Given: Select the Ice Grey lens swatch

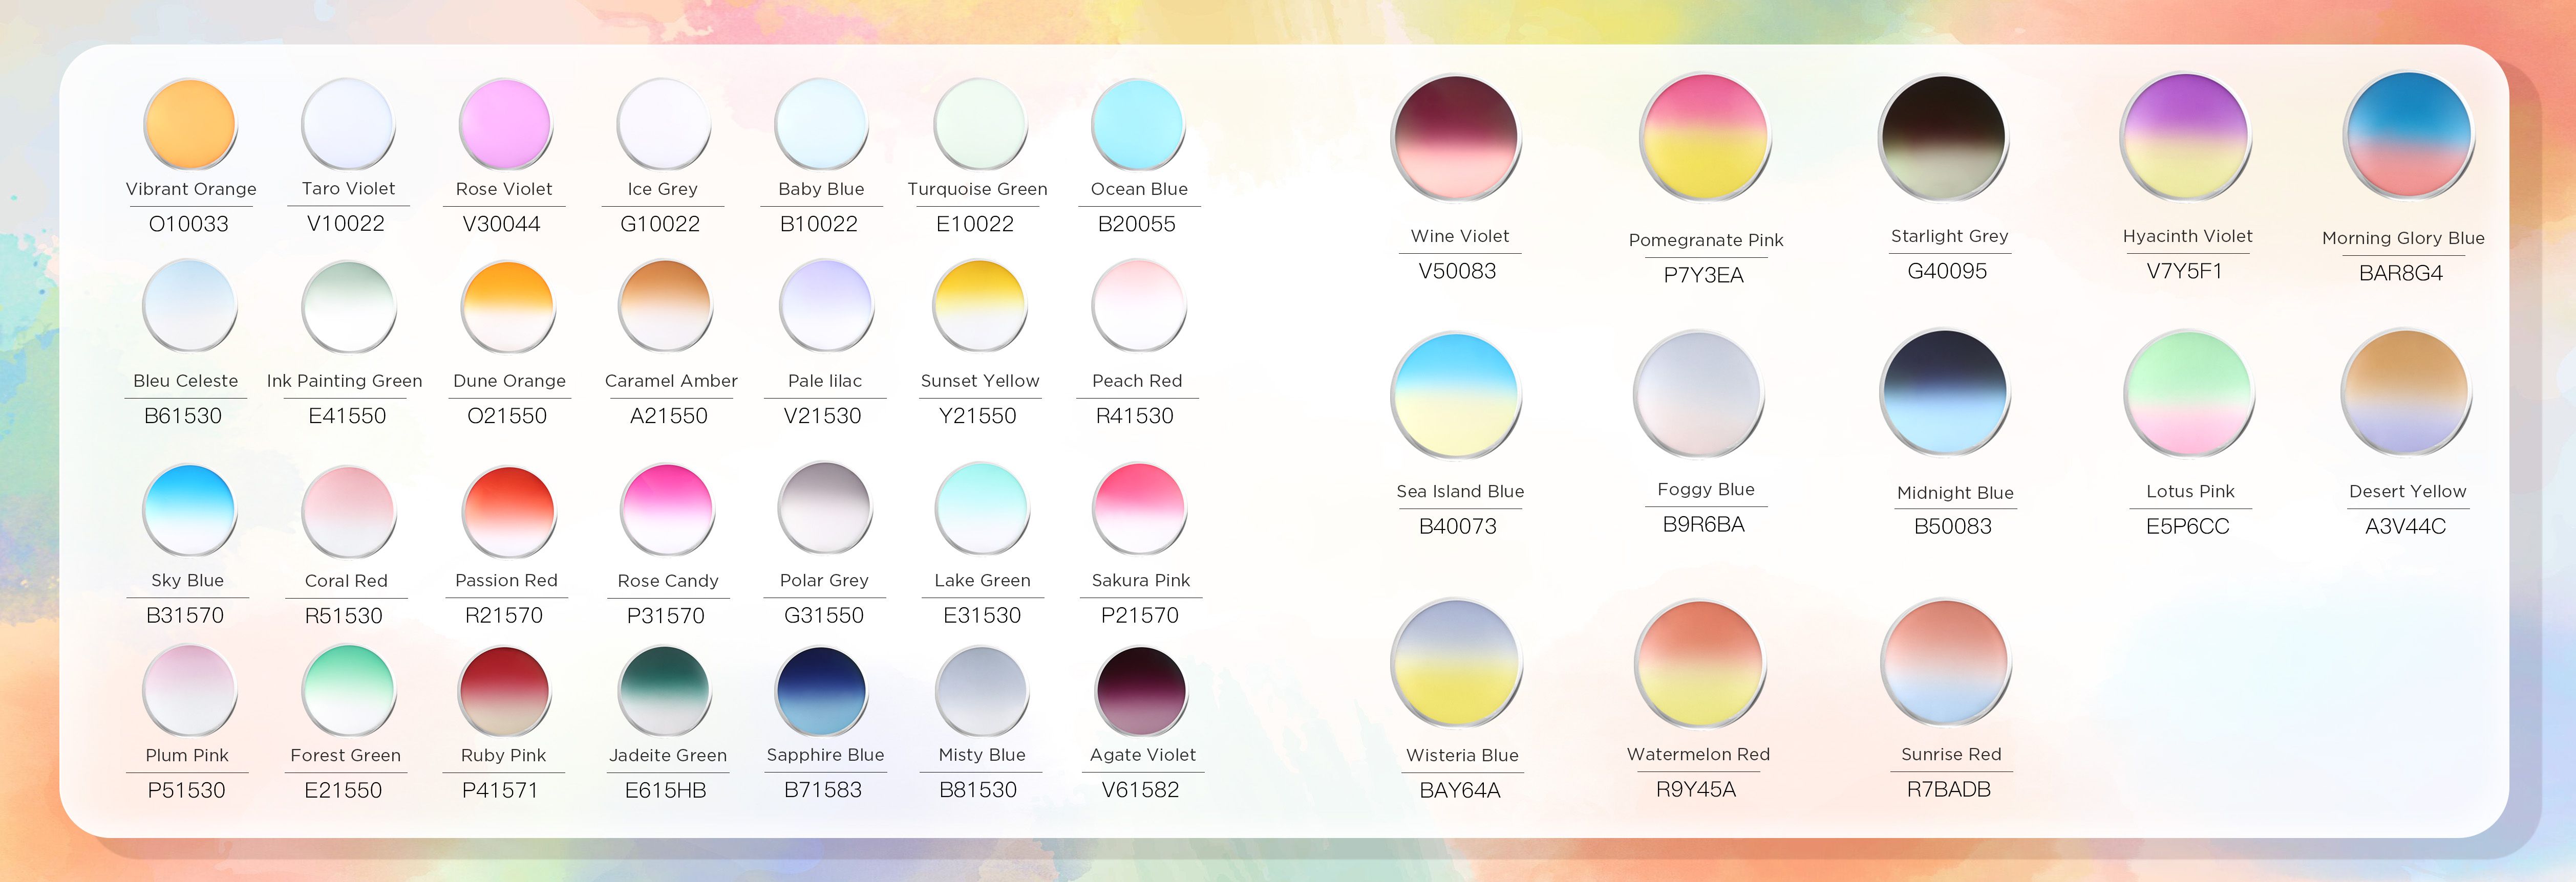Looking at the screenshot, I should (x=664, y=125).
